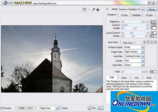Open the Right View dropdown
158x112 pixels.
(x=57, y=108)
